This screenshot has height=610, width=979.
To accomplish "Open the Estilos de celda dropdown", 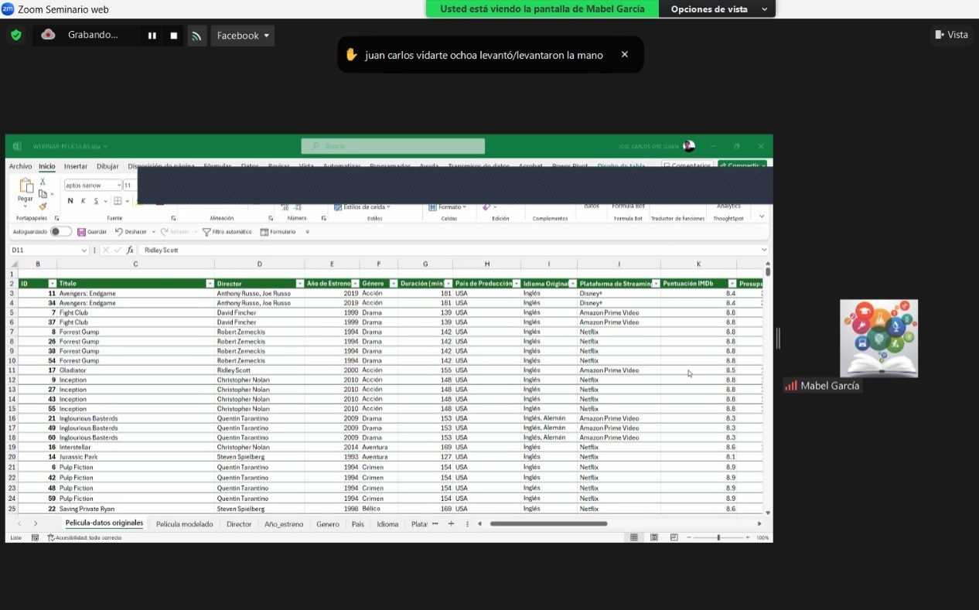I will click(362, 207).
